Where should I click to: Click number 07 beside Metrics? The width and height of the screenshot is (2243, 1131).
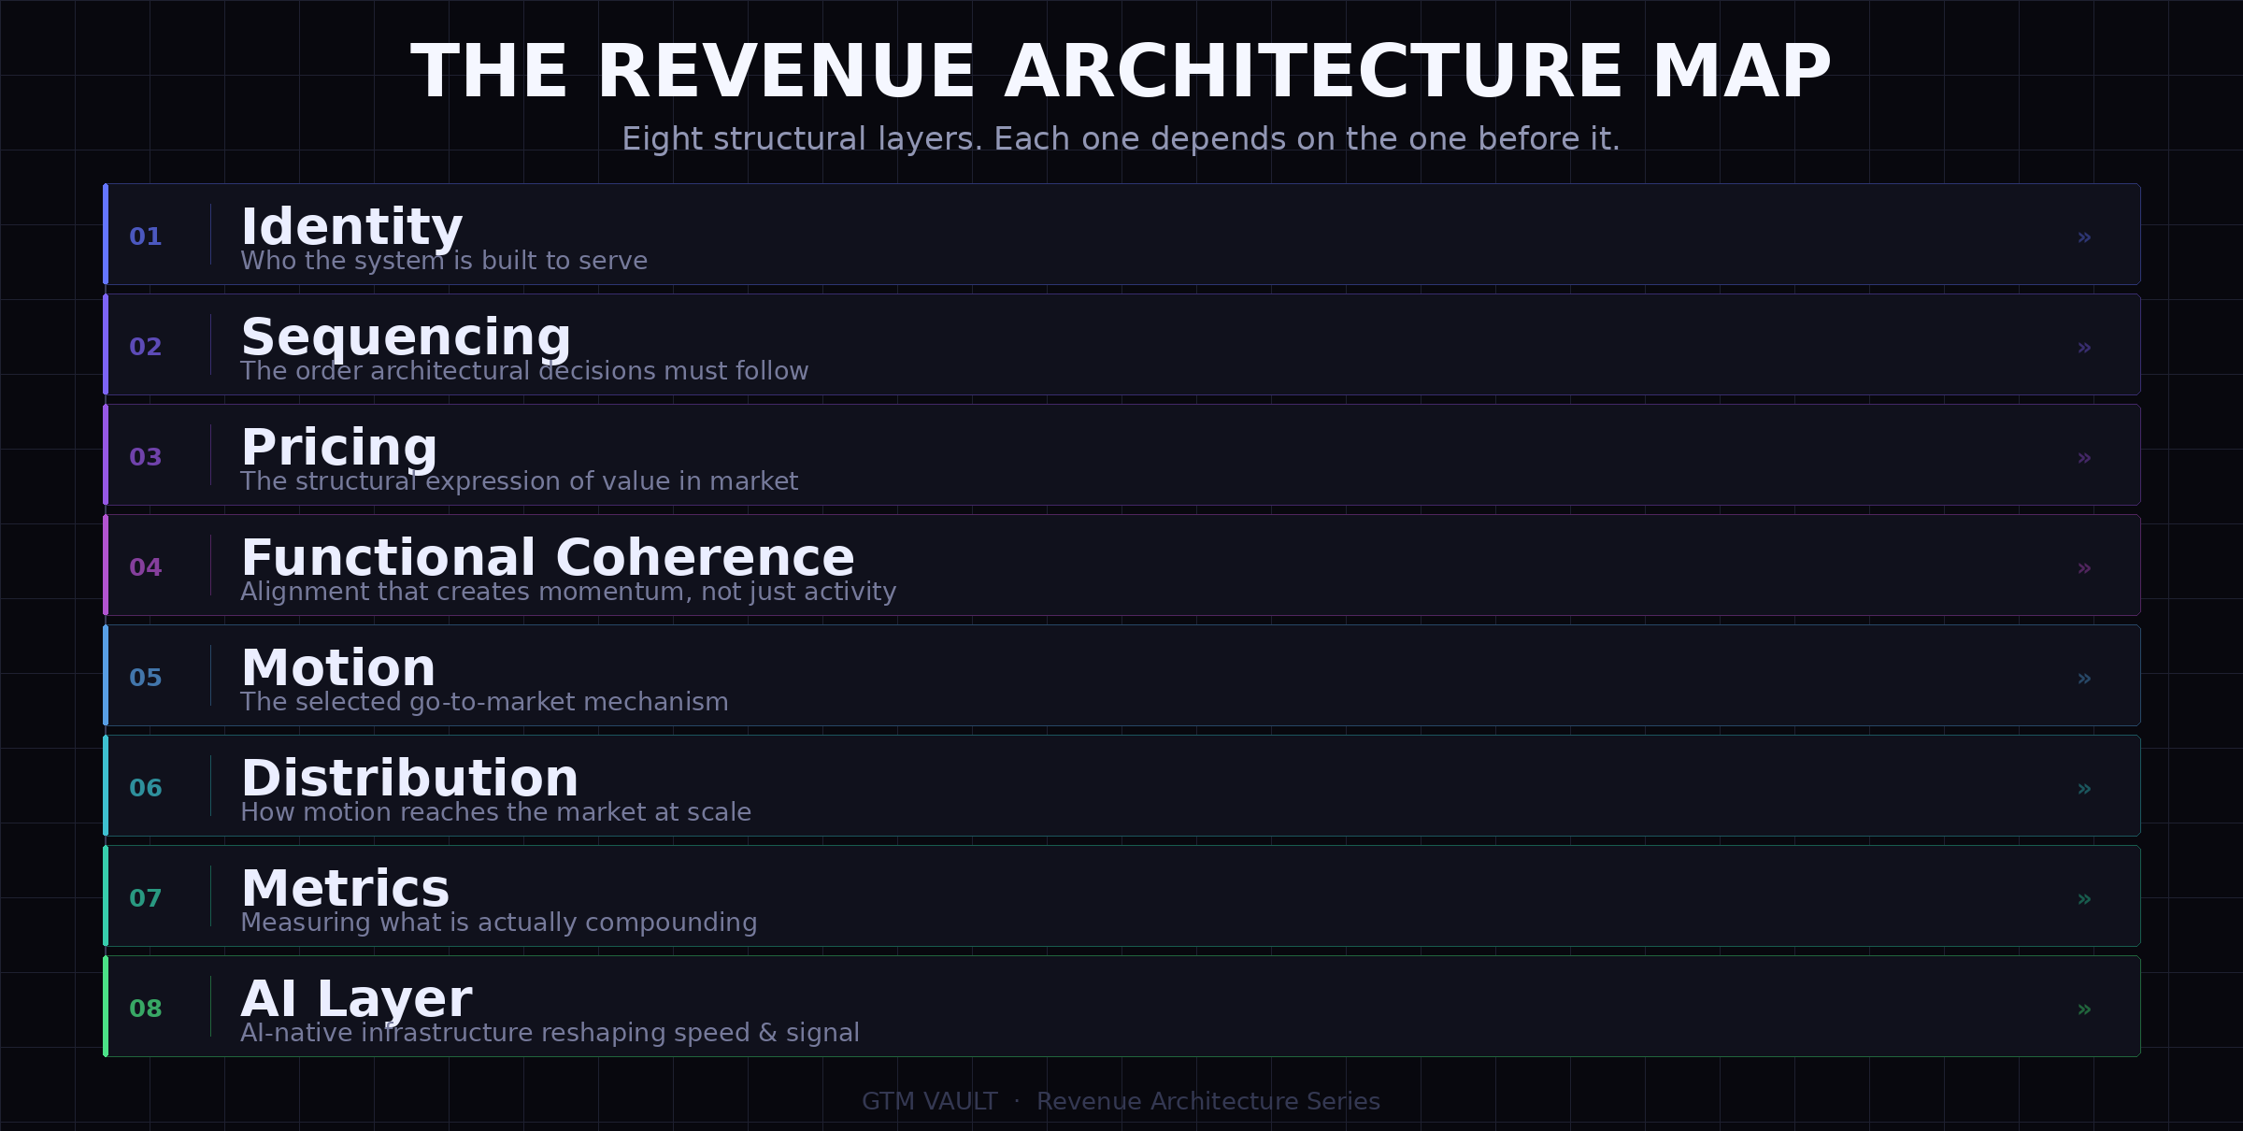[146, 899]
